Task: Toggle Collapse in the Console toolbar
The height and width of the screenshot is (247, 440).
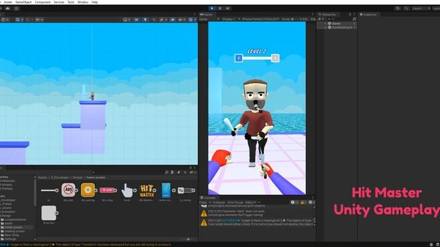Action: 219,202
